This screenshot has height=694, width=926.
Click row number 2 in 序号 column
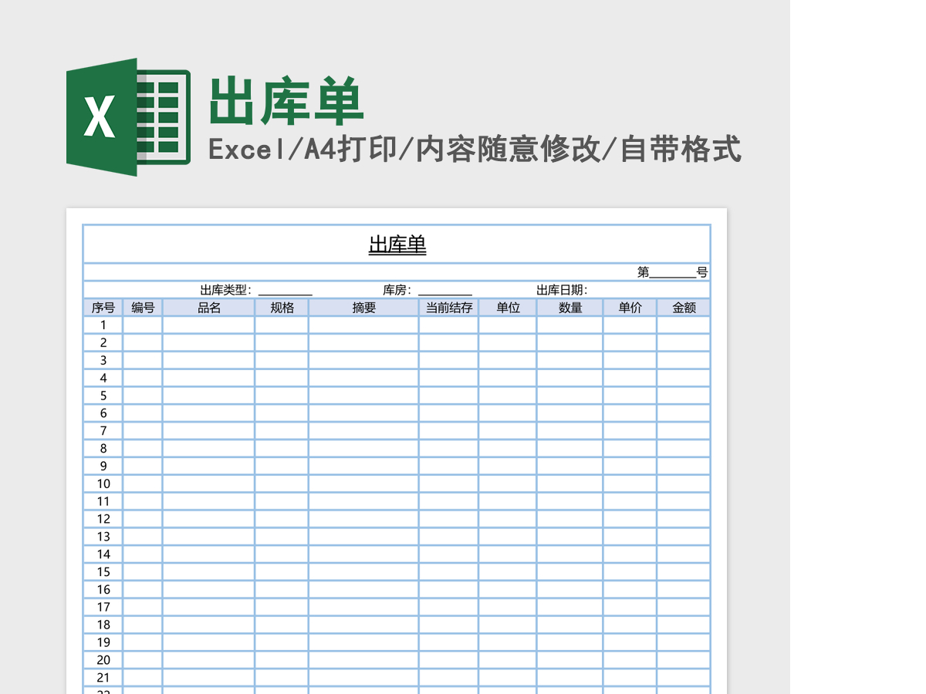point(103,343)
